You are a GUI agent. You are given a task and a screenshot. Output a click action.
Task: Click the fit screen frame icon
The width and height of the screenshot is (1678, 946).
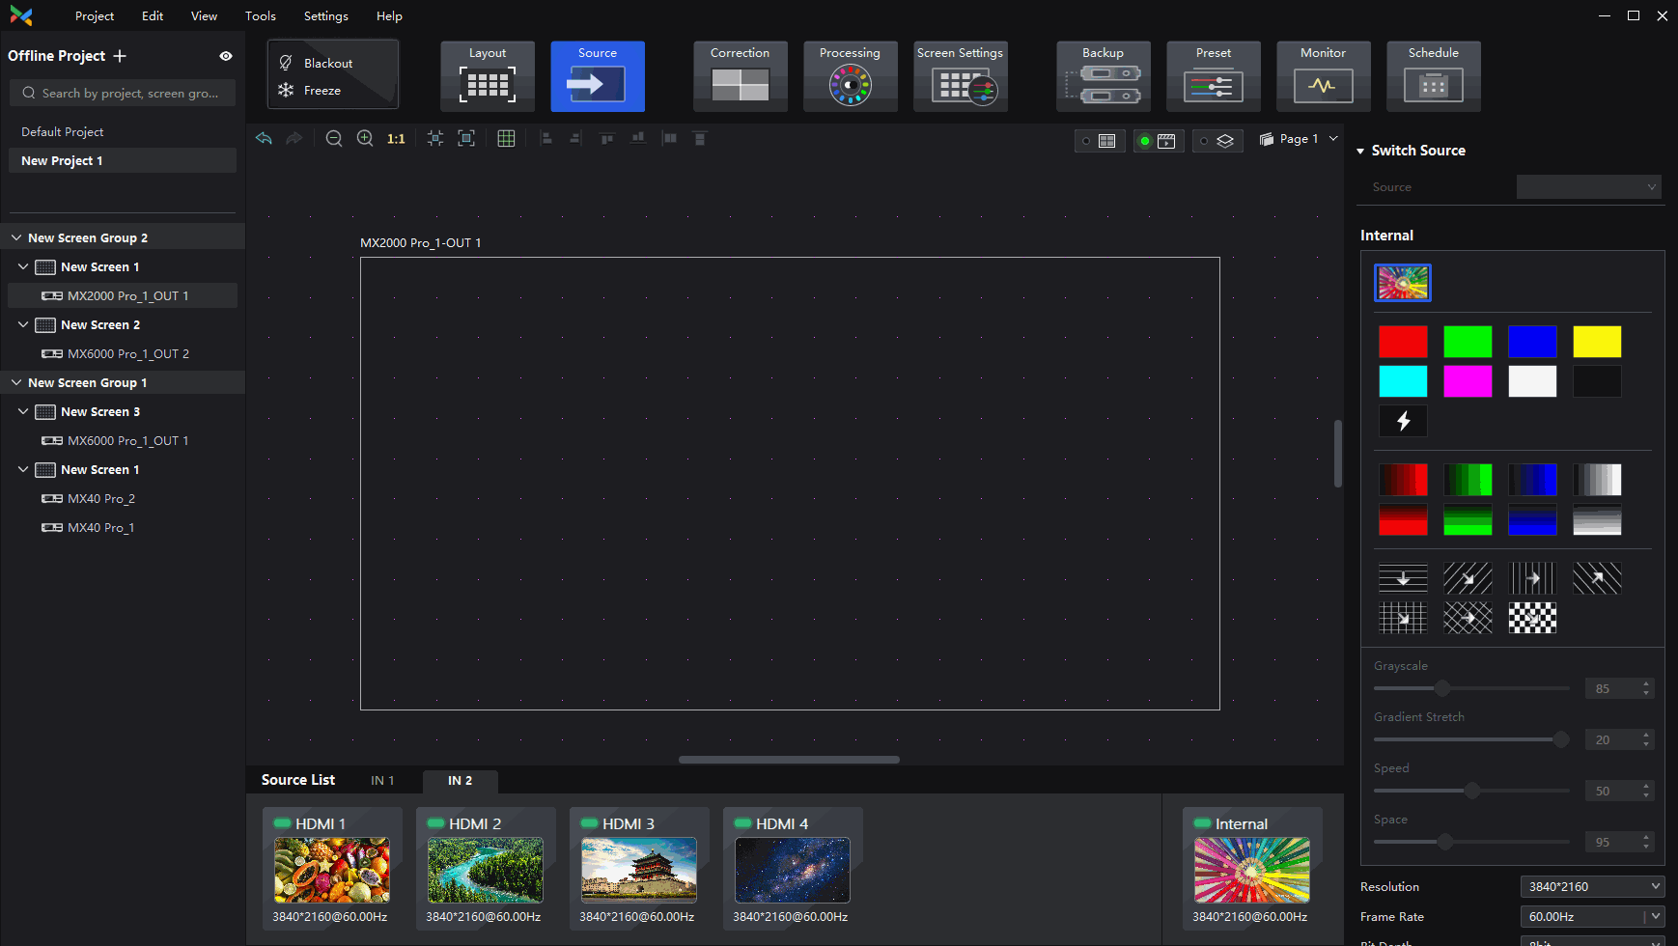pyautogui.click(x=466, y=139)
